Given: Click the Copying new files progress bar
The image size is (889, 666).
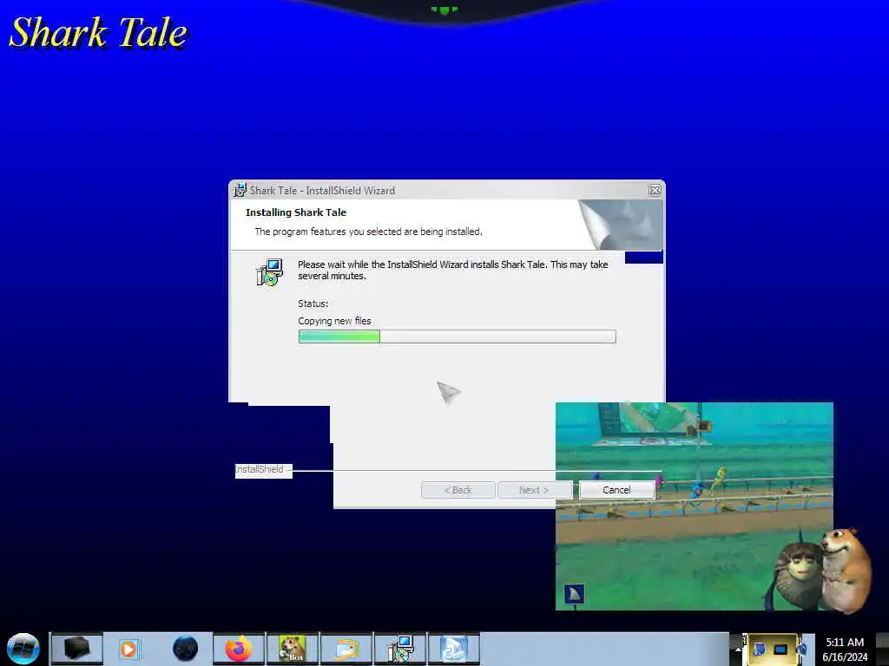Looking at the screenshot, I should [x=457, y=336].
